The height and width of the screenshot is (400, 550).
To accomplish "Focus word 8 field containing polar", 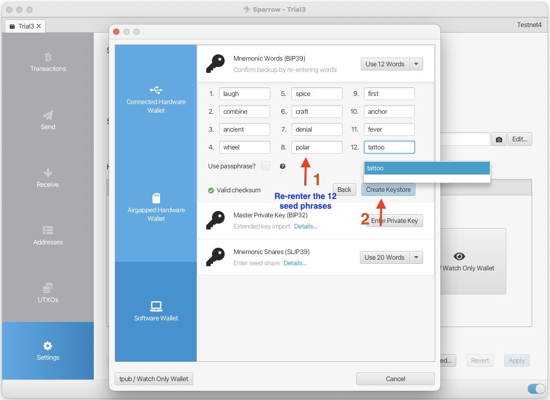I will click(317, 147).
